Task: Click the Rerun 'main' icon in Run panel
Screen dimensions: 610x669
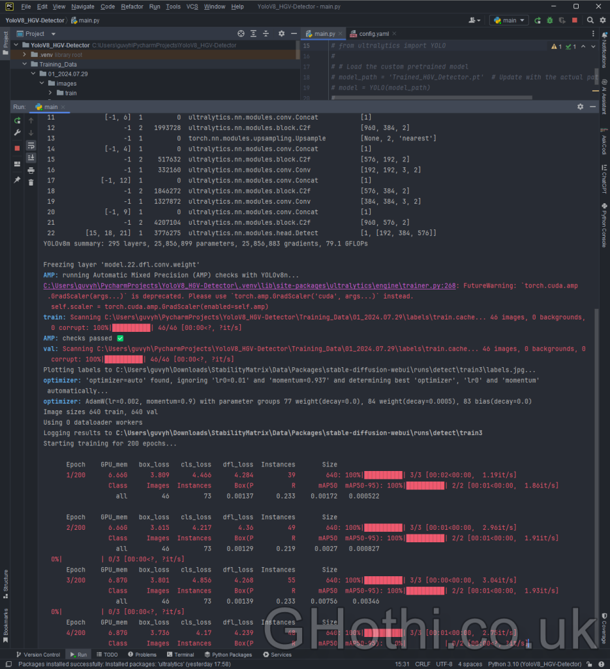Action: coord(18,121)
